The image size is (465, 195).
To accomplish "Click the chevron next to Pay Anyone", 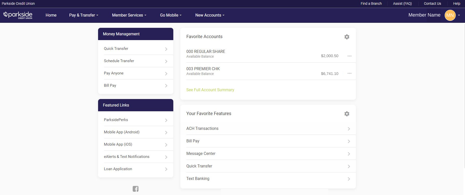I will pyautogui.click(x=166, y=74).
